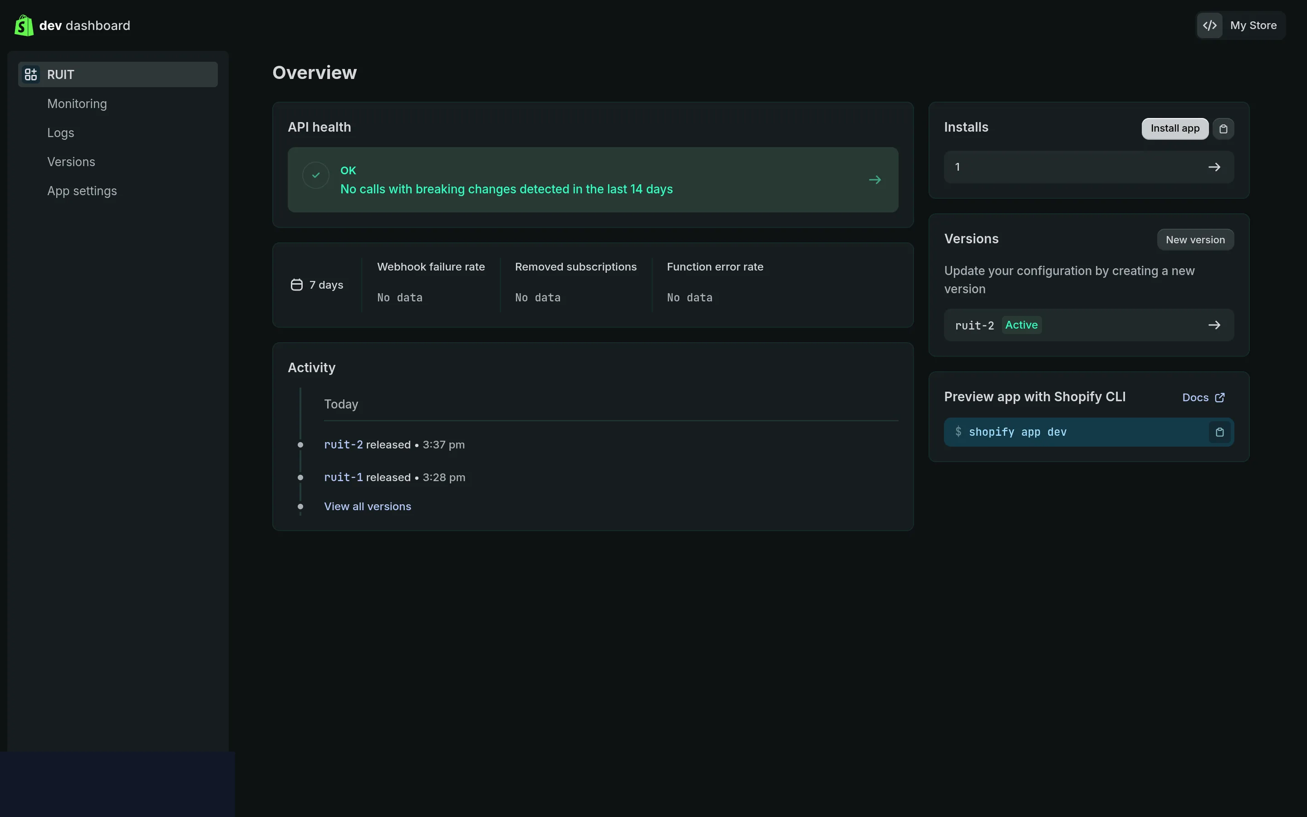Open the Docs link
Image resolution: width=1307 pixels, height=817 pixels.
pos(1204,398)
